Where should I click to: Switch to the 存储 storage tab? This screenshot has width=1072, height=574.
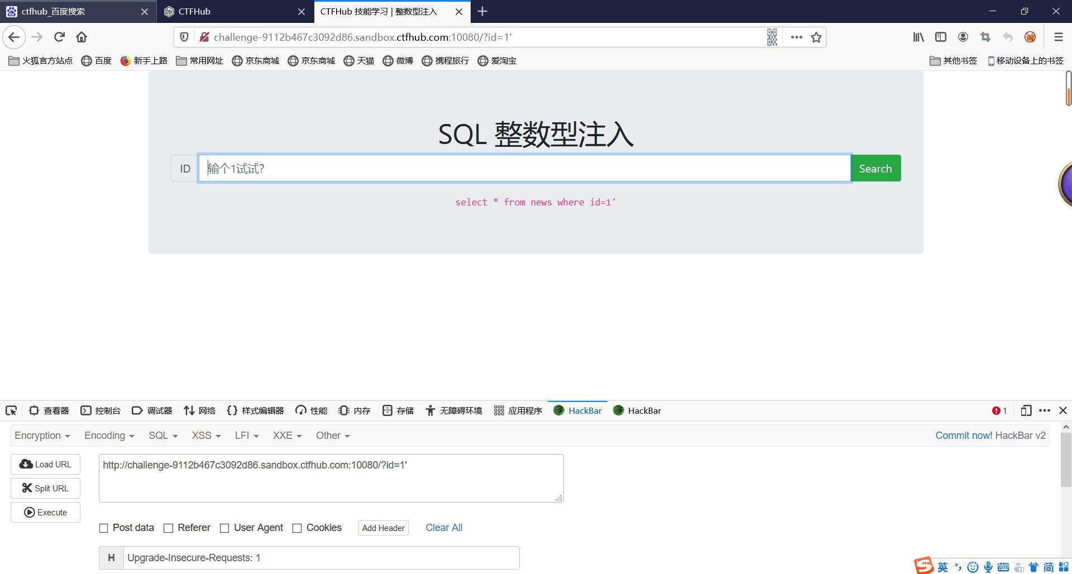pos(398,411)
